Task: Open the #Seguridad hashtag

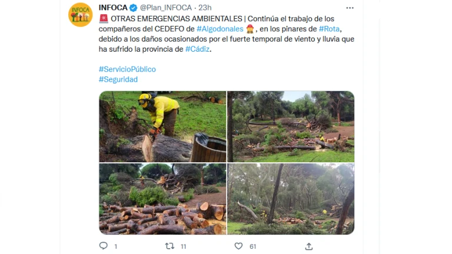Action: (x=118, y=79)
